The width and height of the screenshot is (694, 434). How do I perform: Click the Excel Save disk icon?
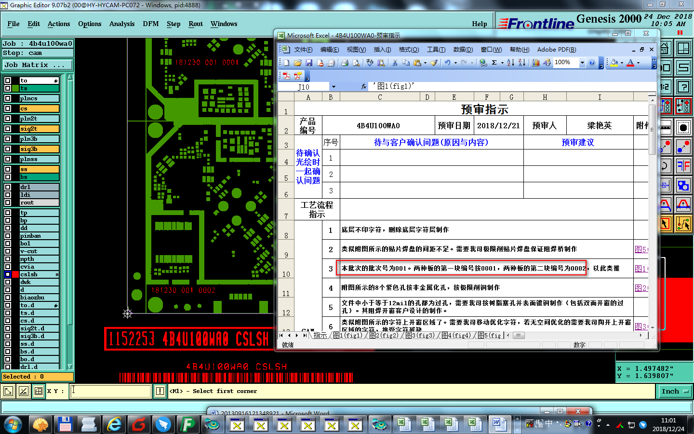click(309, 63)
